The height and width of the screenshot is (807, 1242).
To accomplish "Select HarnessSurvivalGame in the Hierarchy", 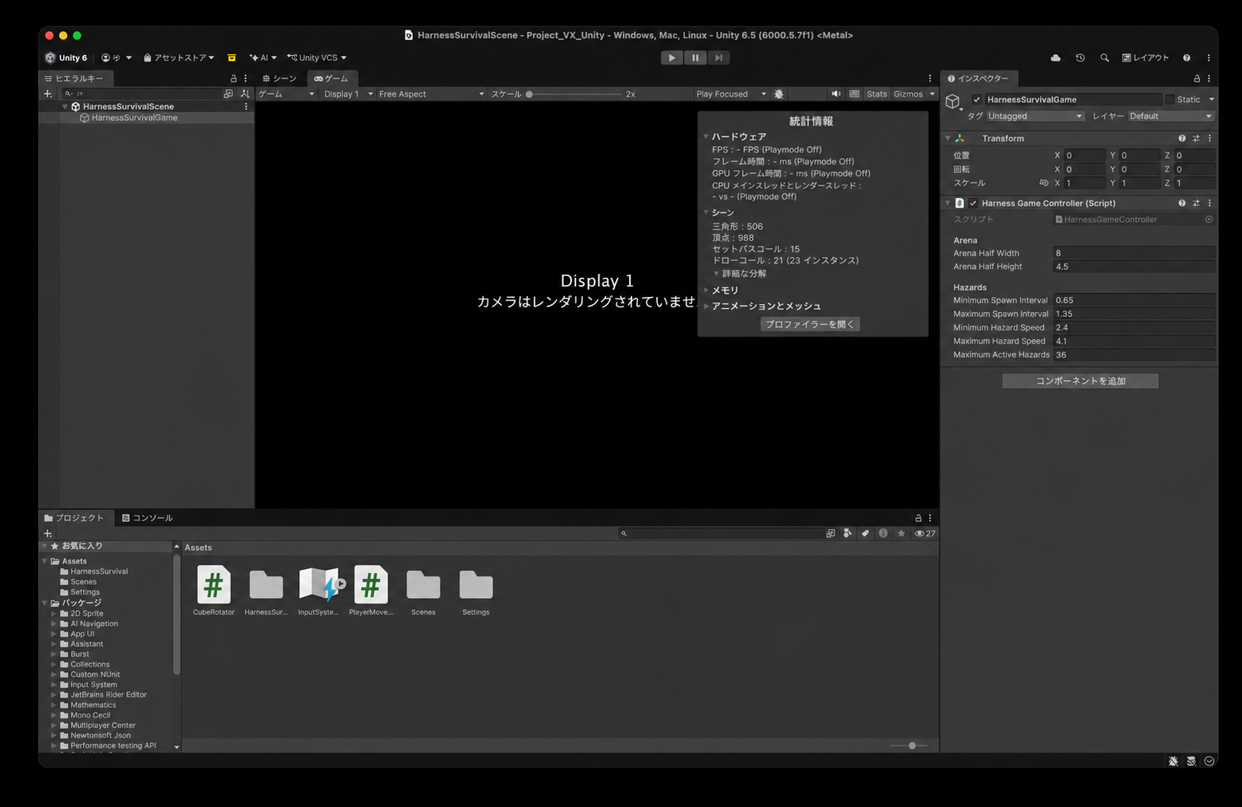I will (x=134, y=117).
